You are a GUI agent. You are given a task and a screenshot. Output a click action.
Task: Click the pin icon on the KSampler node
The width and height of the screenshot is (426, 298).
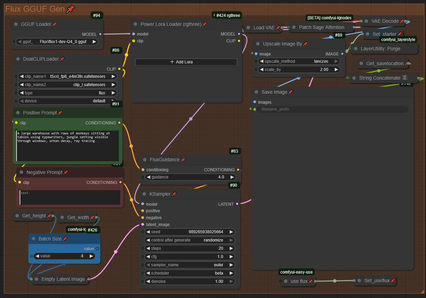[174, 194]
